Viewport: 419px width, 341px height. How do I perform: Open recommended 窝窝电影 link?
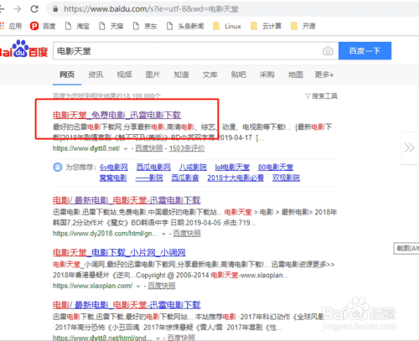tap(113, 178)
